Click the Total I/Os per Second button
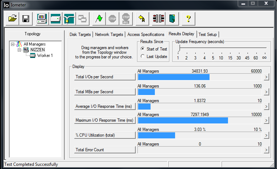 [105, 77]
